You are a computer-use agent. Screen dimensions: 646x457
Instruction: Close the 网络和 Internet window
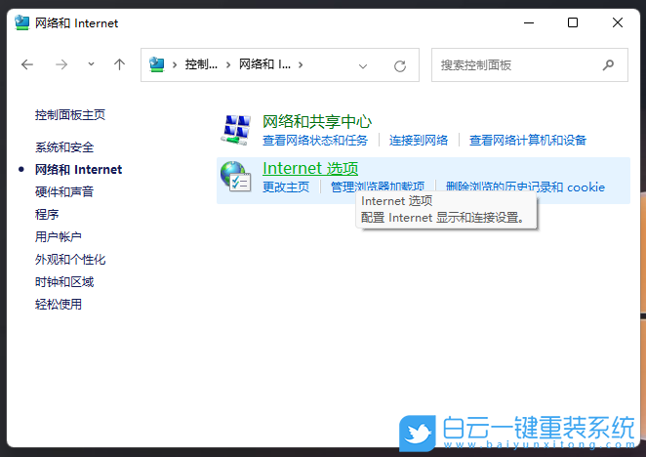click(x=617, y=22)
